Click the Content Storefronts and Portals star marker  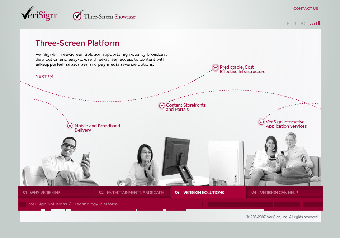[x=161, y=106]
